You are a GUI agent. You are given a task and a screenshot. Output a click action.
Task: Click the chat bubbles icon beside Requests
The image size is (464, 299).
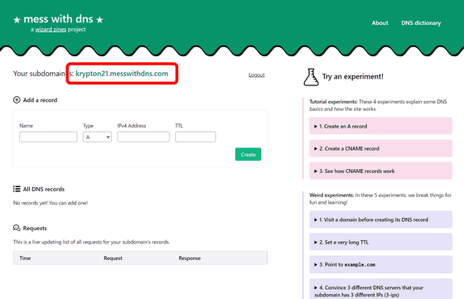(x=17, y=228)
